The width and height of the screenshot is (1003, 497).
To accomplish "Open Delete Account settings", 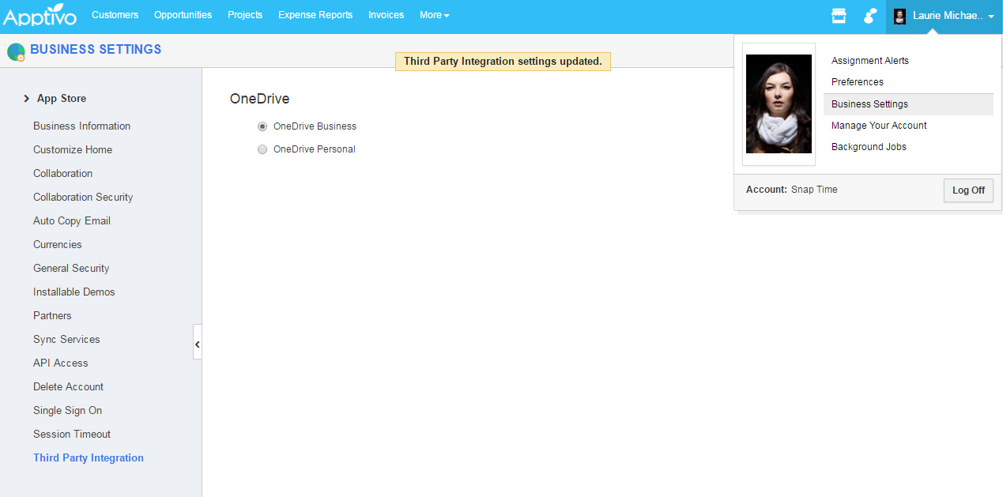I will 68,387.
